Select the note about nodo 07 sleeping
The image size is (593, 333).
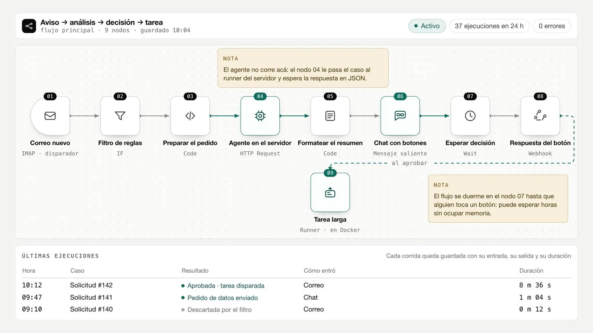tap(498, 199)
